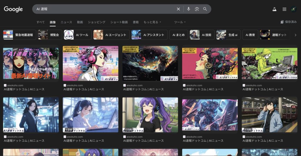Open Google Lens image search
Screen dimensions: 301x156
197,9
